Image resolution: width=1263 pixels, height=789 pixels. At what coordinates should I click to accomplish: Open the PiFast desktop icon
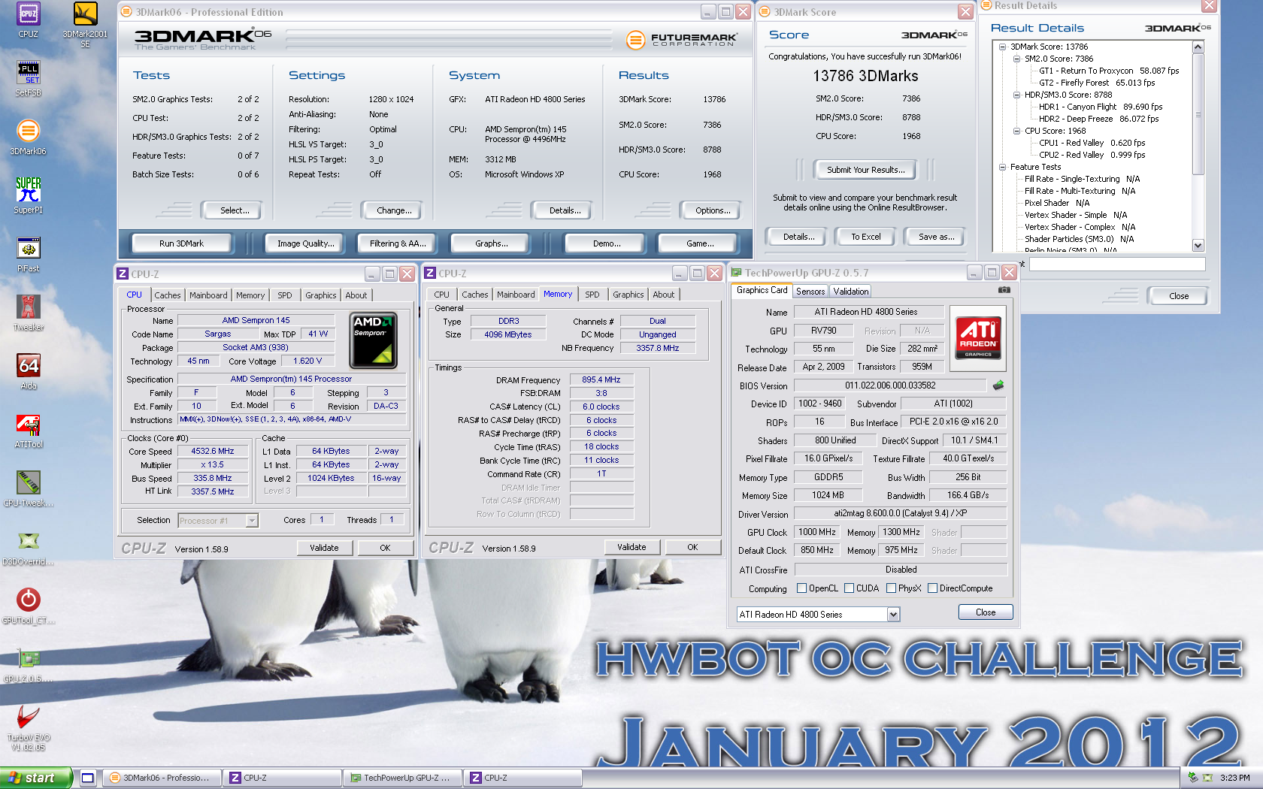(x=28, y=255)
